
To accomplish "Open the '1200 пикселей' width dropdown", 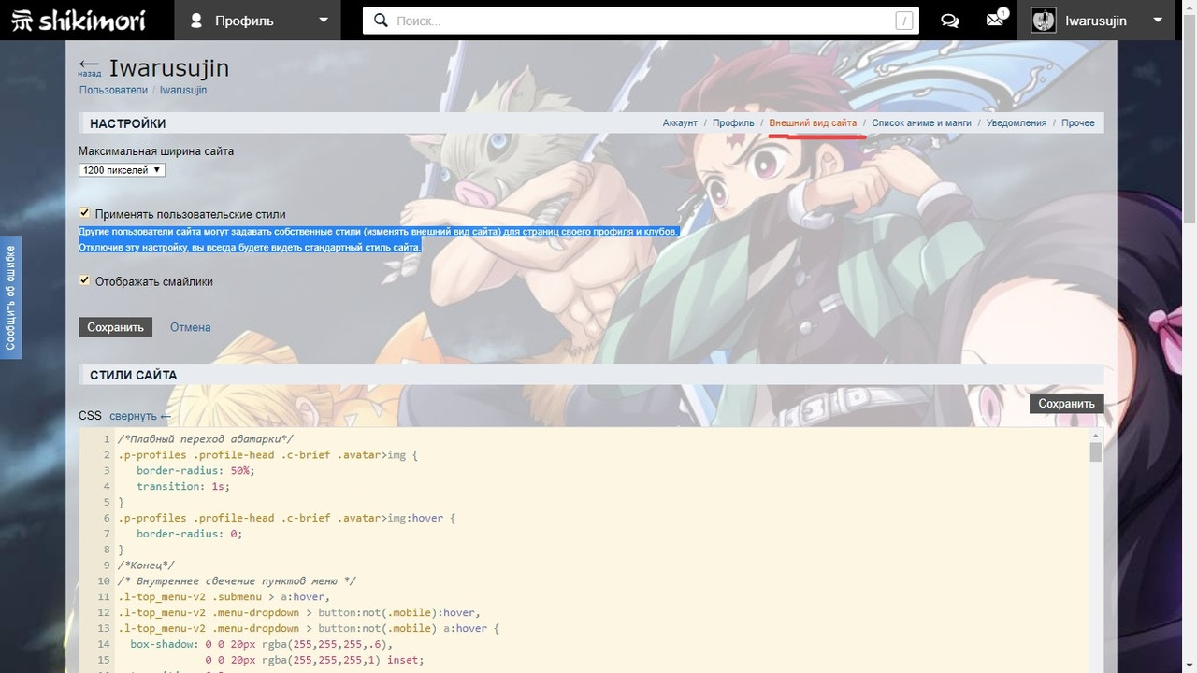I will (x=122, y=170).
